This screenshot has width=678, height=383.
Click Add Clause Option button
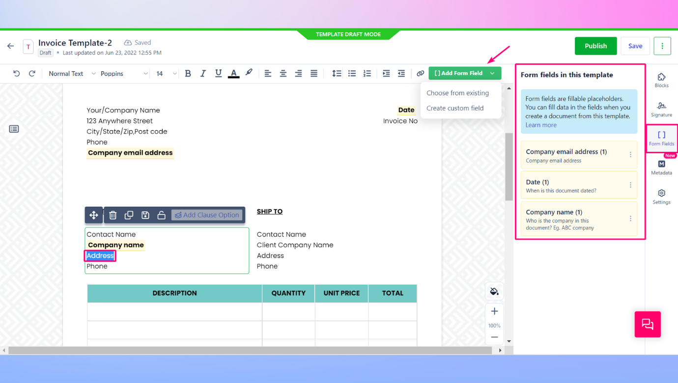click(x=207, y=215)
